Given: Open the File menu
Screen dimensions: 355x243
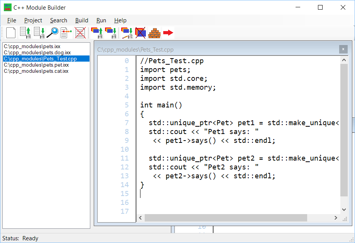Looking at the screenshot, I should tap(12, 20).
